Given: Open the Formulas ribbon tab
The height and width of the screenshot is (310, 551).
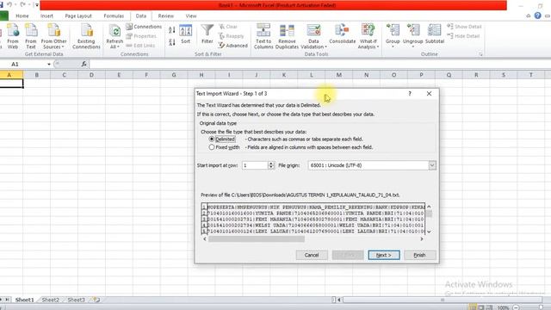Looking at the screenshot, I should [x=114, y=16].
